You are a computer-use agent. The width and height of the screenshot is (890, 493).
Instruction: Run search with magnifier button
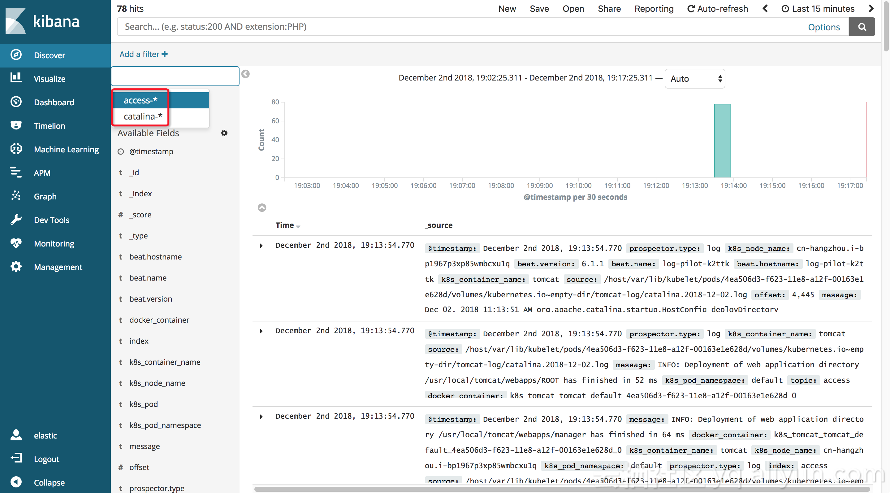coord(862,27)
